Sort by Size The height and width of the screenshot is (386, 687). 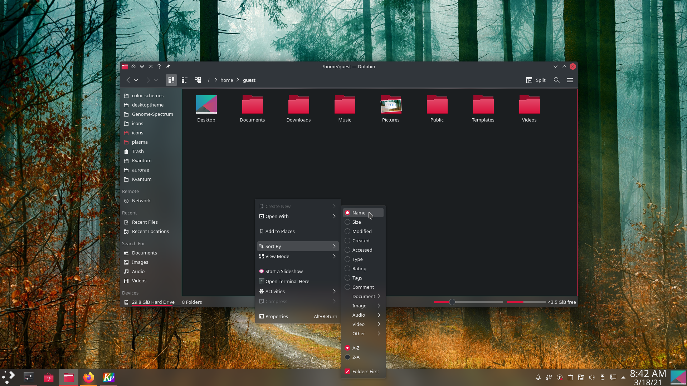(x=363, y=222)
